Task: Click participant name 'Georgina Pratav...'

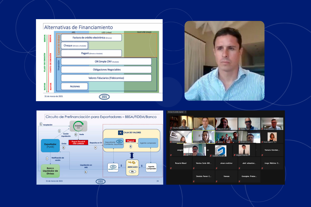Action: click(249, 176)
